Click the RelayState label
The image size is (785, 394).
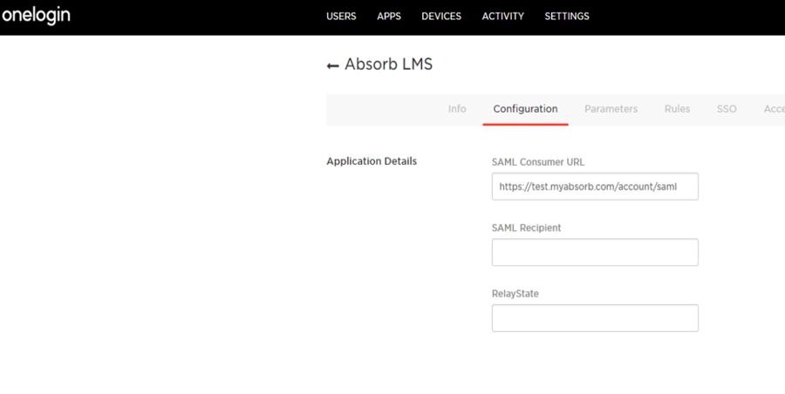click(x=515, y=294)
